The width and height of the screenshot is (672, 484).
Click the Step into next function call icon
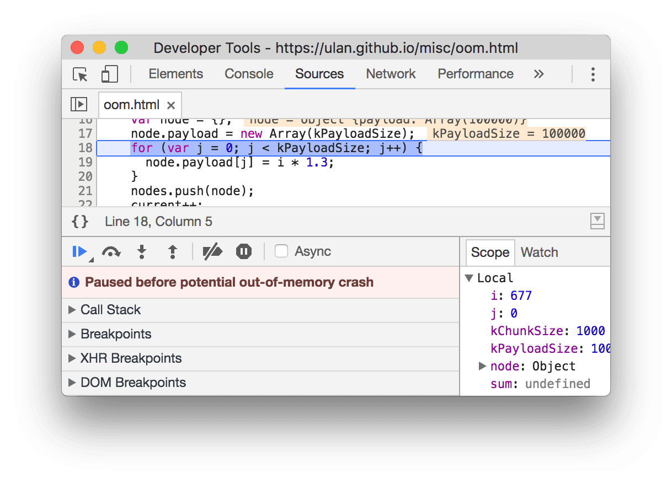point(141,251)
